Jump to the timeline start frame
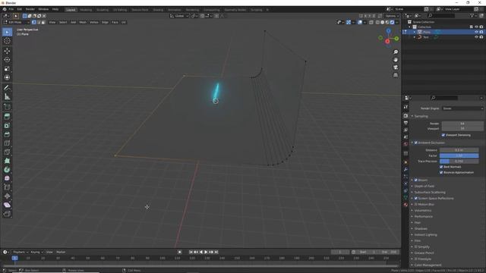Screen dimensions: 486x273 pyautogui.click(x=191, y=252)
